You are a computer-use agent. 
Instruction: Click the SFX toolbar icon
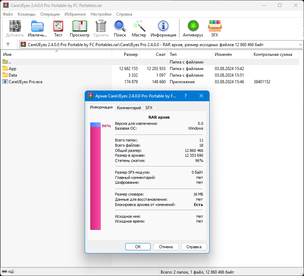point(214,26)
